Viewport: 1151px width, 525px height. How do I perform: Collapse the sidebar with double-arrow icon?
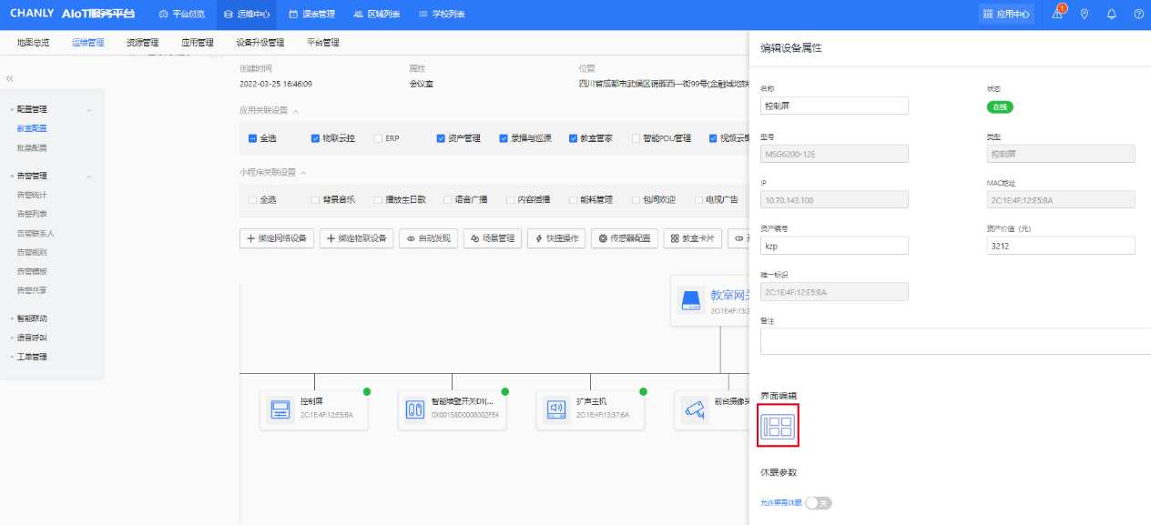(10, 79)
